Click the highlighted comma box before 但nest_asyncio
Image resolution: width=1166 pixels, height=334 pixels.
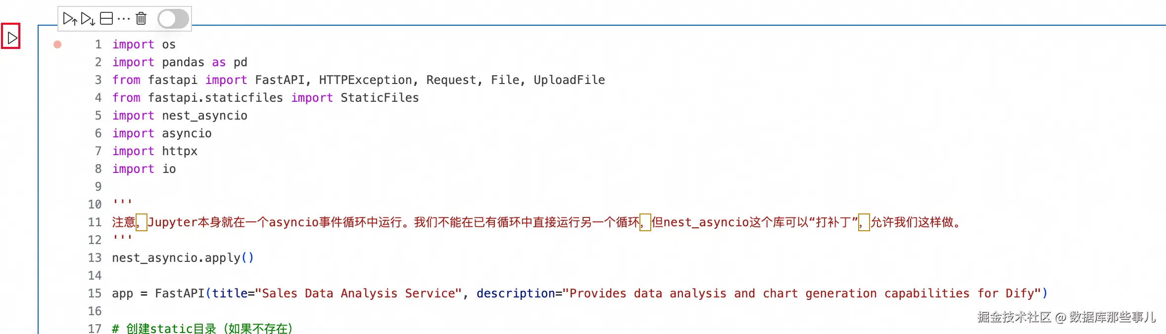645,222
